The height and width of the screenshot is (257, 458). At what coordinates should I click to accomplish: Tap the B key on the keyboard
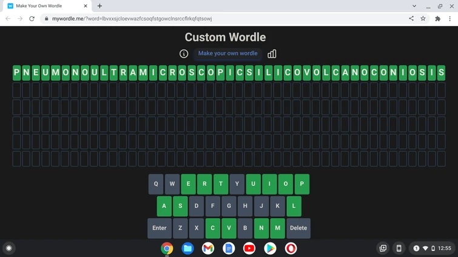click(245, 228)
